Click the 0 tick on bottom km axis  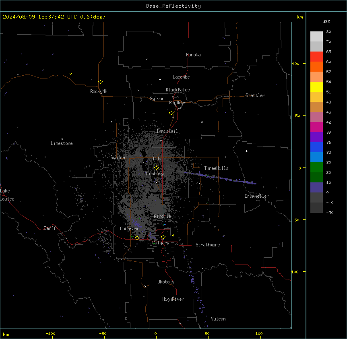(155, 333)
